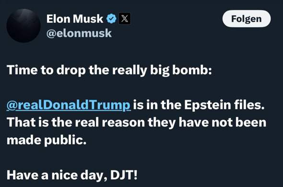Click the word "nice" in the closing line
283x187 pixels.
point(64,175)
